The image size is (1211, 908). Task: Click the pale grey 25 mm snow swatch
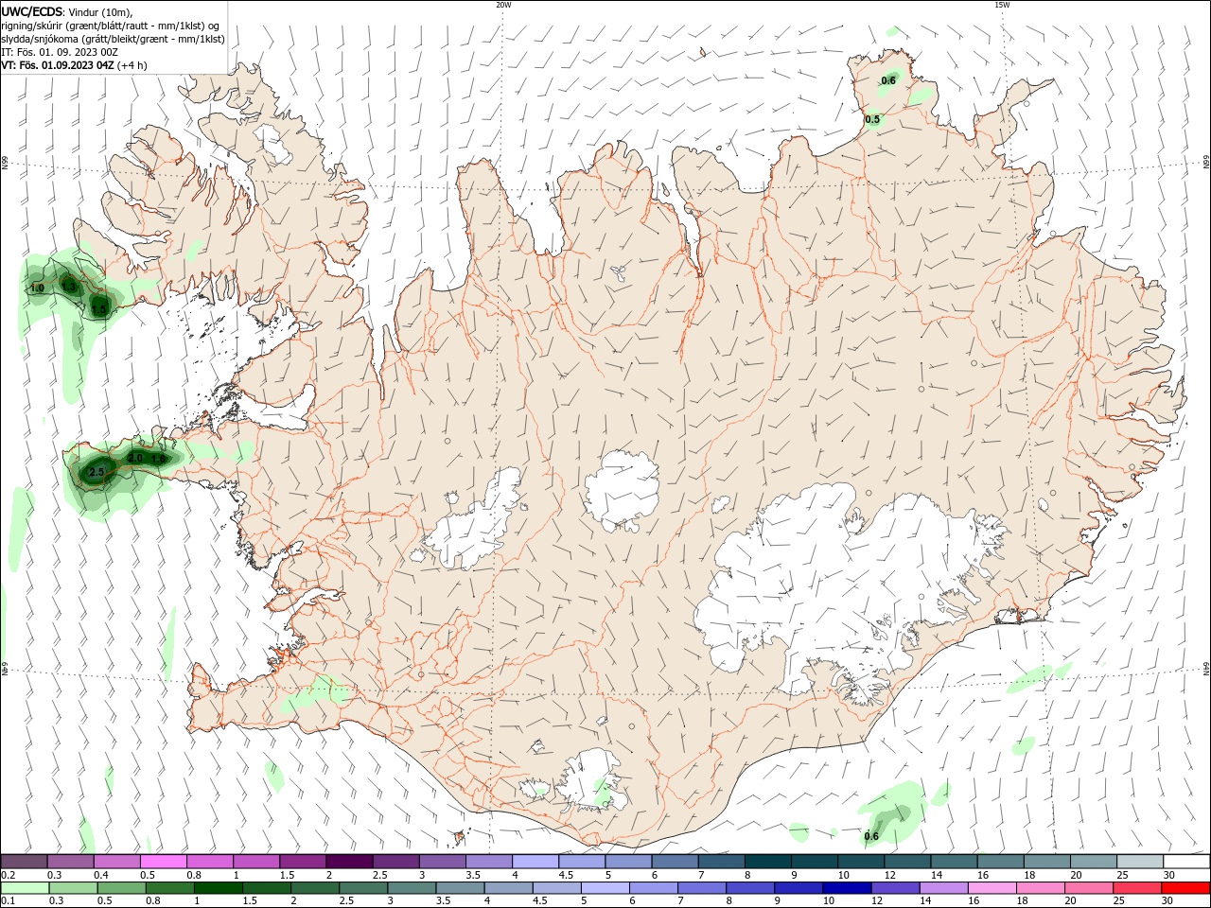(1140, 862)
